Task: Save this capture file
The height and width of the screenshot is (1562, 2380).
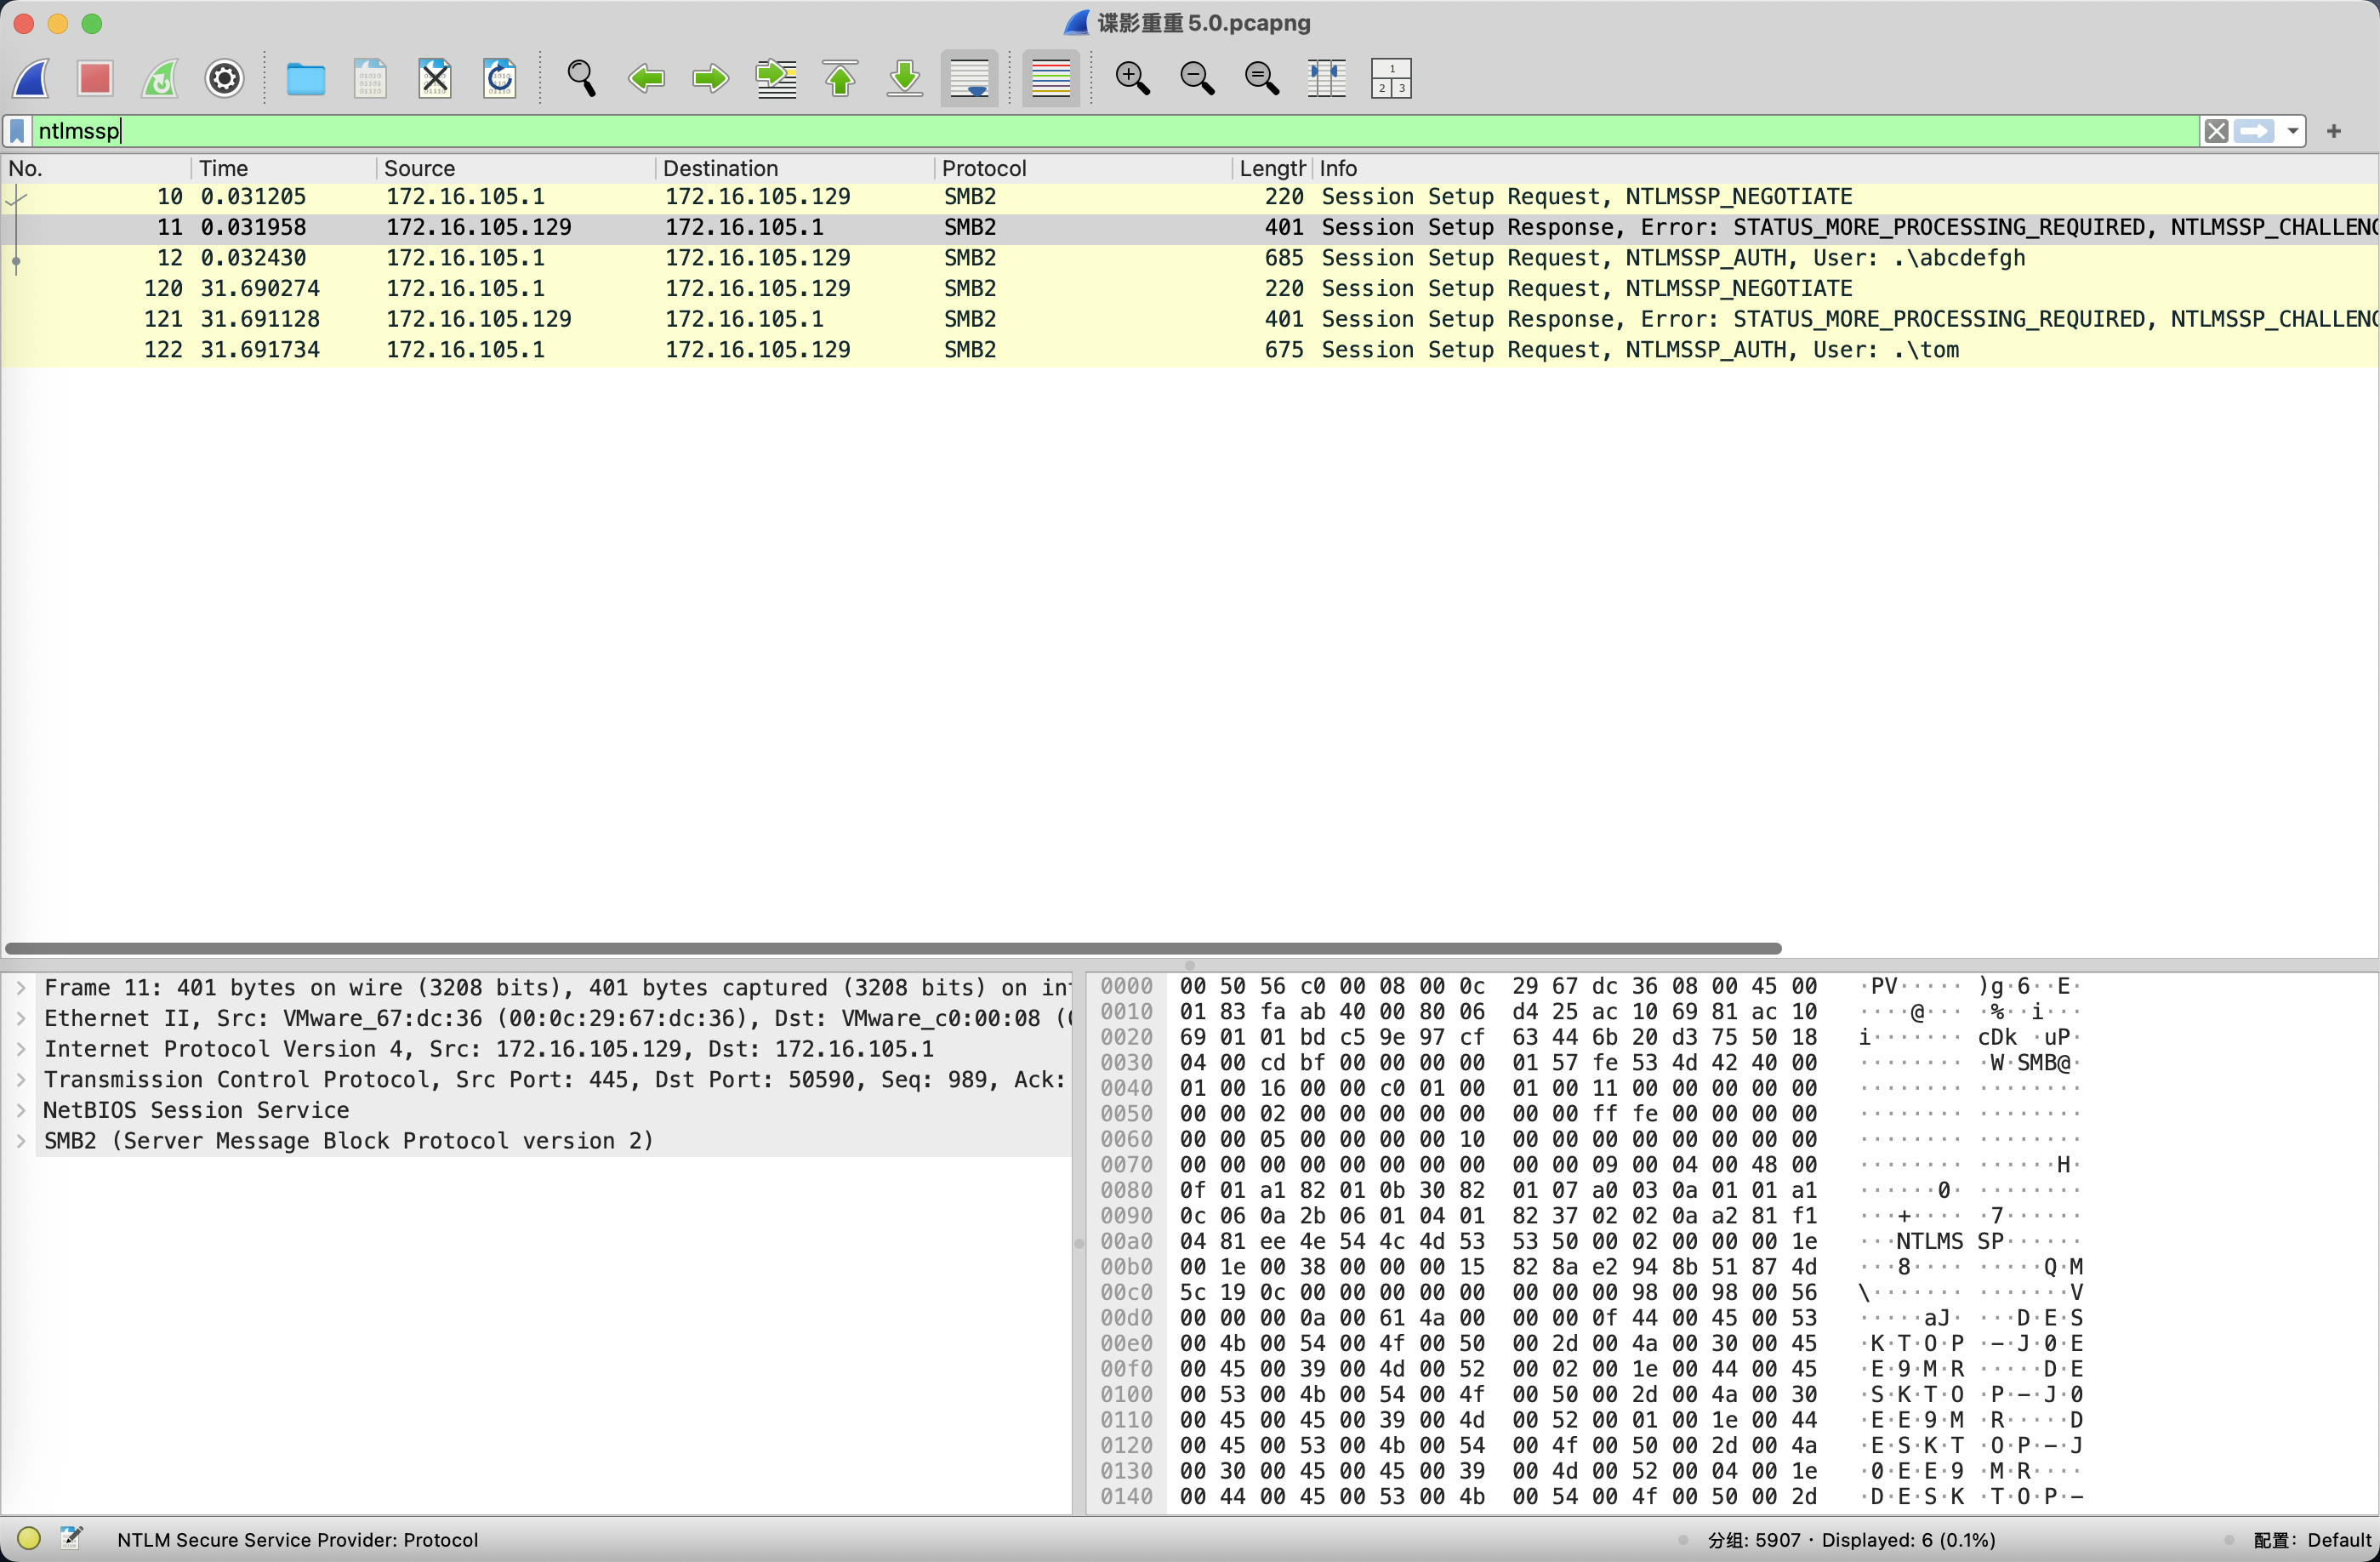Action: point(370,78)
